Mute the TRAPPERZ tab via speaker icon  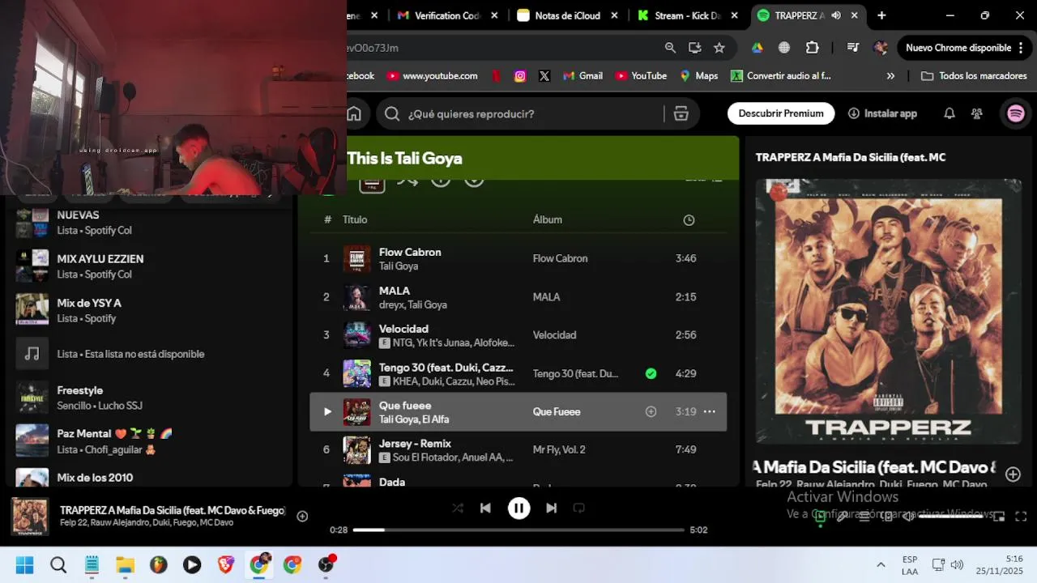point(835,15)
